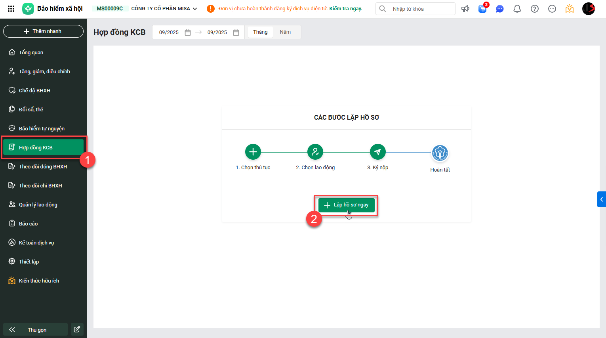Image resolution: width=606 pixels, height=338 pixels.
Task: Open the chat messenger icon
Action: pyautogui.click(x=500, y=9)
